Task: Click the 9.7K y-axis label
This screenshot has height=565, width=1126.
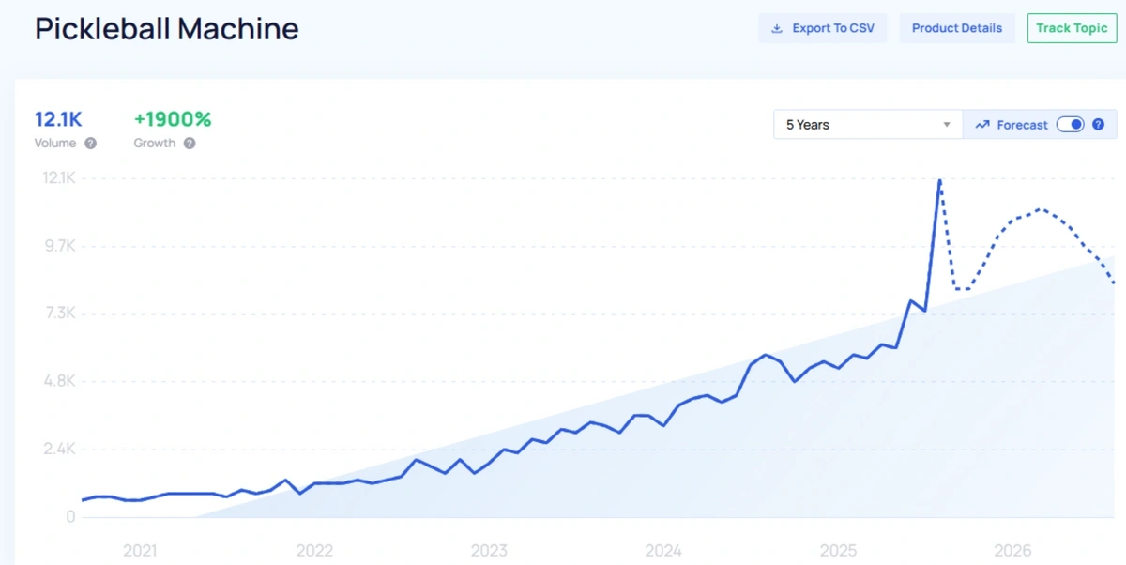Action: pos(59,246)
